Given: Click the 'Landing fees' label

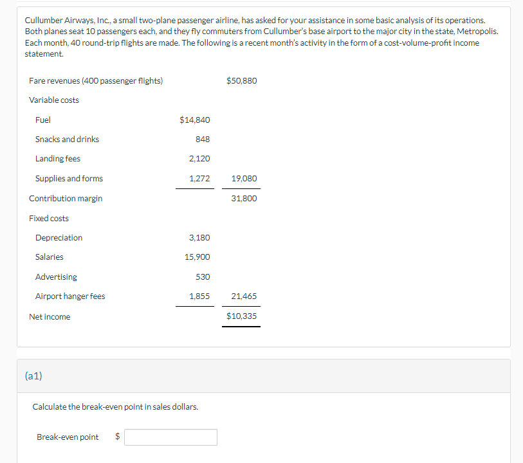Looking at the screenshot, I should (58, 158).
